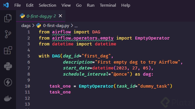This screenshot has height=109, width=195.
Task: Expand chevron after dags breadcrumb
Action: tap(33, 25)
